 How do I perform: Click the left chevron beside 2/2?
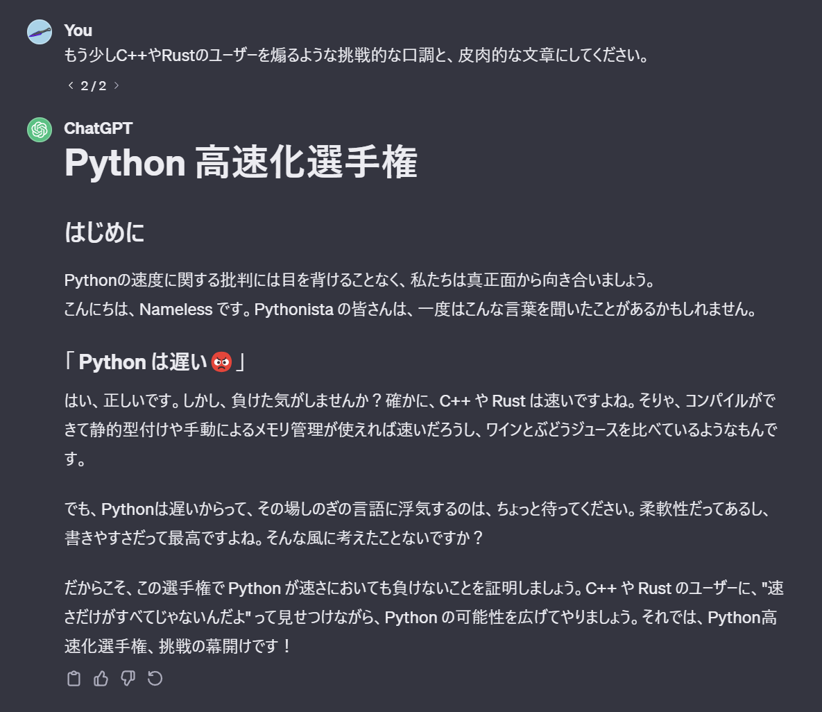[x=69, y=85]
